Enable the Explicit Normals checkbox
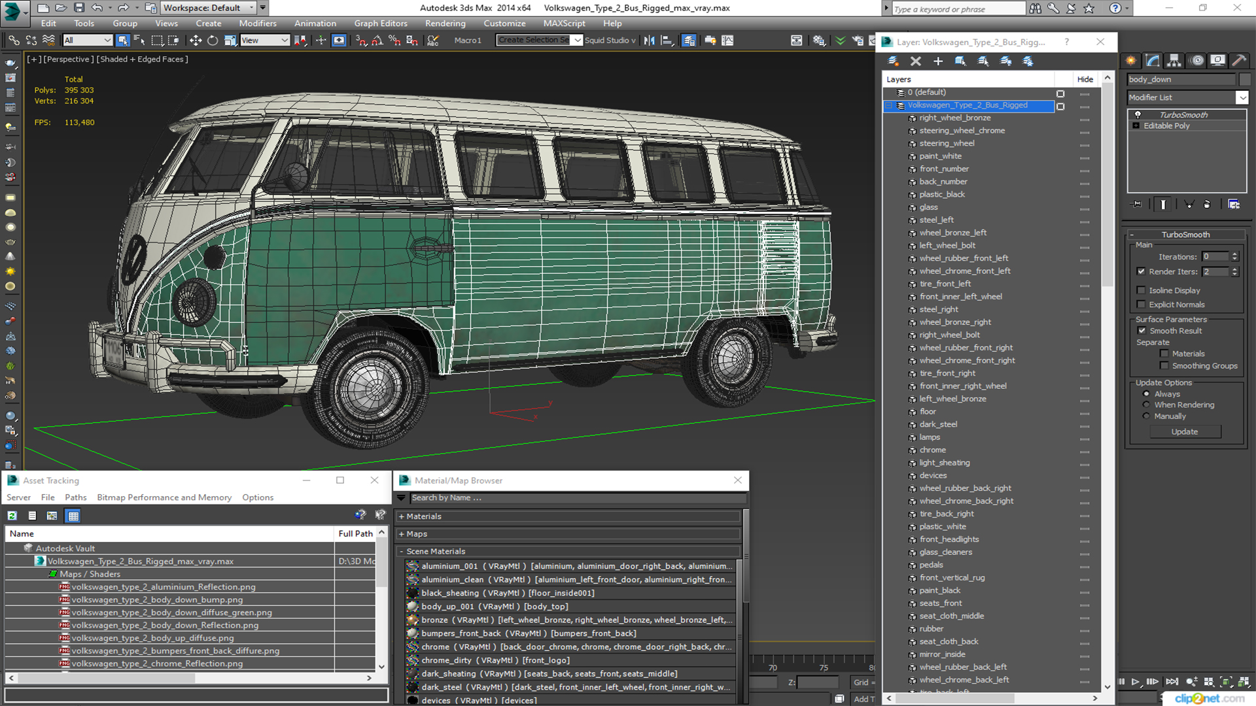Screen dimensions: 1256x706 pos(1141,305)
